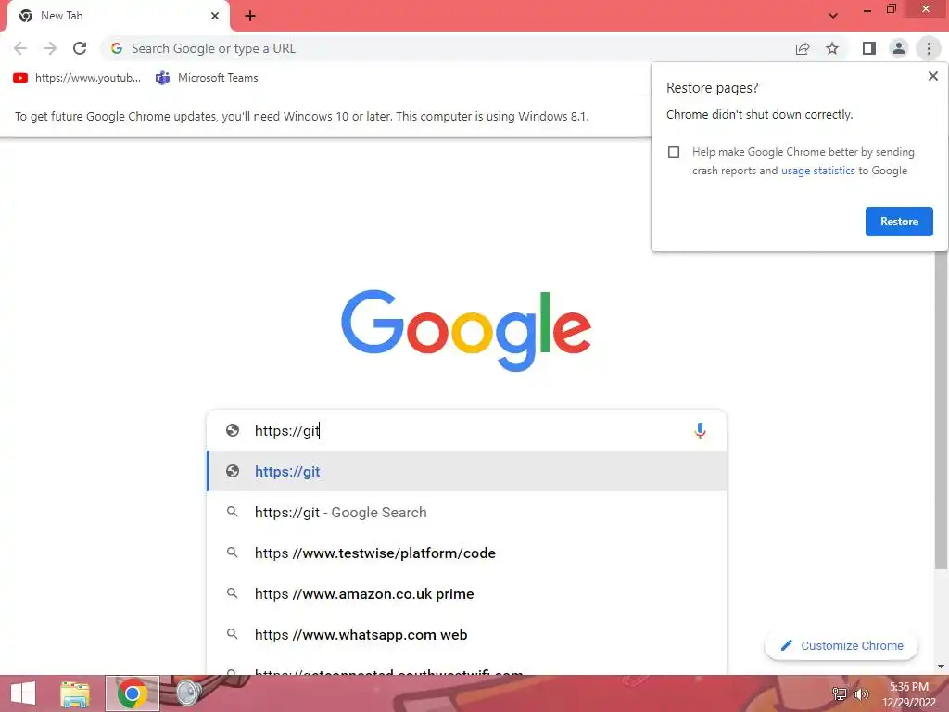Open the Microsoft Teams bookmark
The width and height of the screenshot is (949, 712).
pos(207,78)
